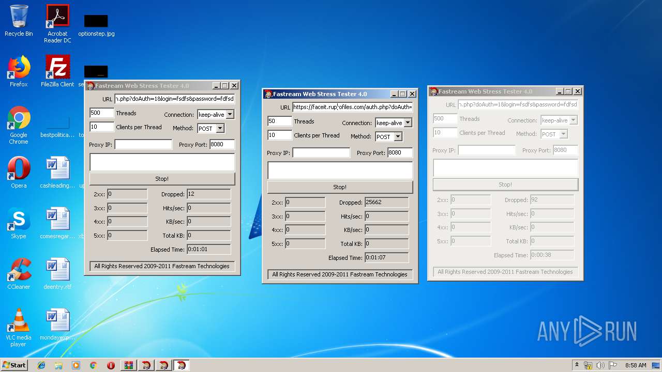The image size is (662, 372).
Task: Click Stop! in the greyed-out window
Action: pyautogui.click(x=505, y=184)
